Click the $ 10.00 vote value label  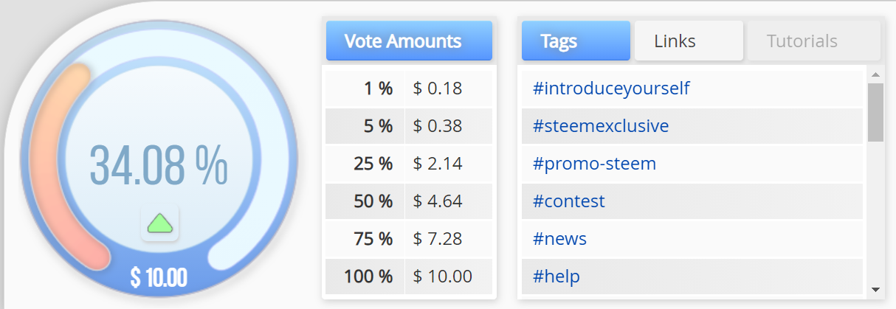(x=159, y=278)
